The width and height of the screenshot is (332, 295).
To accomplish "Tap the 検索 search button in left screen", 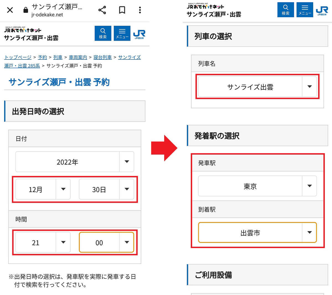I will pyautogui.click(x=103, y=33).
